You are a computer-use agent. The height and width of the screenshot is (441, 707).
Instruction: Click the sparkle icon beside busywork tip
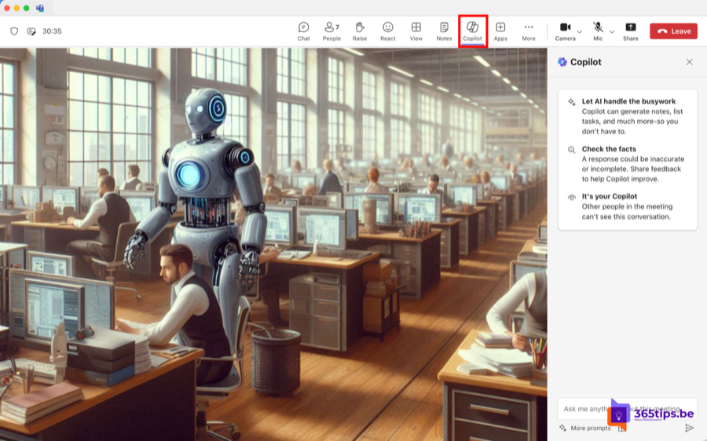(571, 102)
